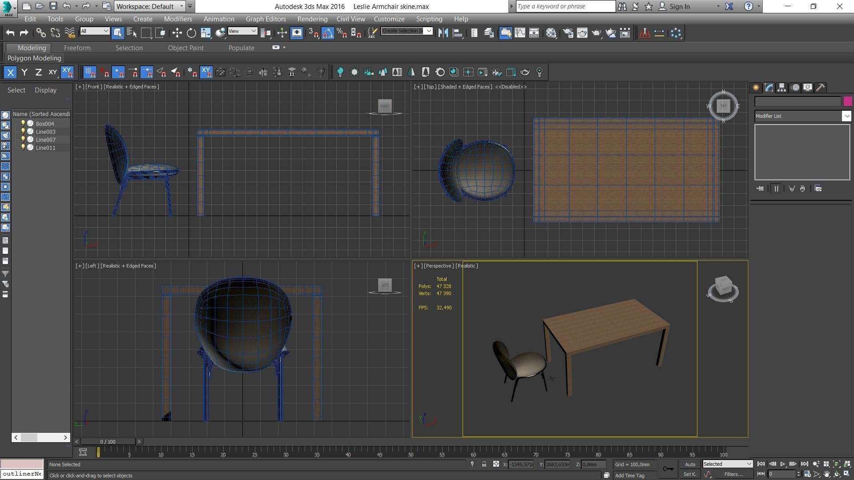Toggle Selection Lock padlock in status bar
The width and height of the screenshot is (854, 480).
pyautogui.click(x=484, y=464)
